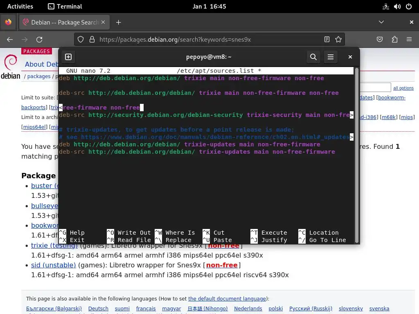Click the terminal window vertical scrollbar
Screen dimensions: 419x314
(356, 155)
